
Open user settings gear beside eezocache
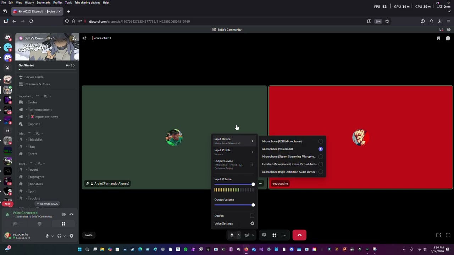tap(71, 236)
